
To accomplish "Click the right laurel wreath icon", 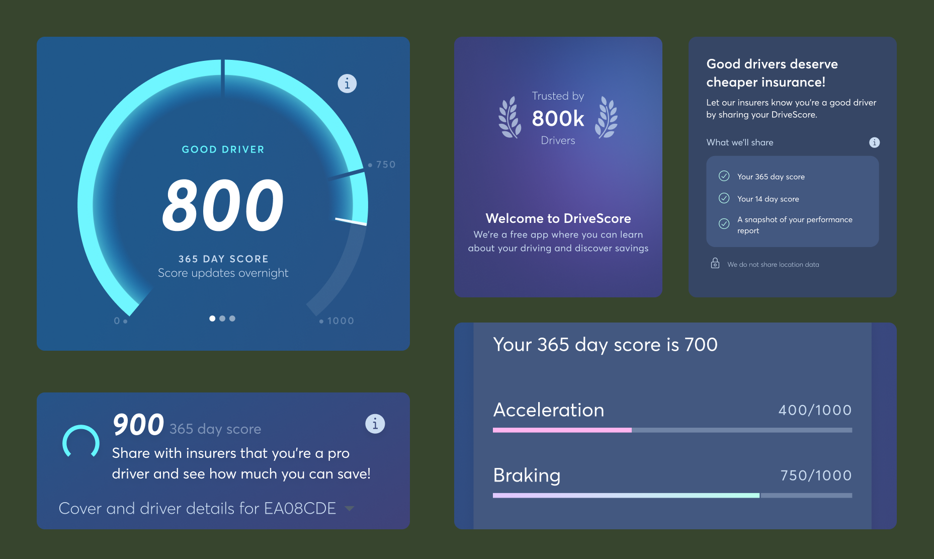I will [x=606, y=117].
